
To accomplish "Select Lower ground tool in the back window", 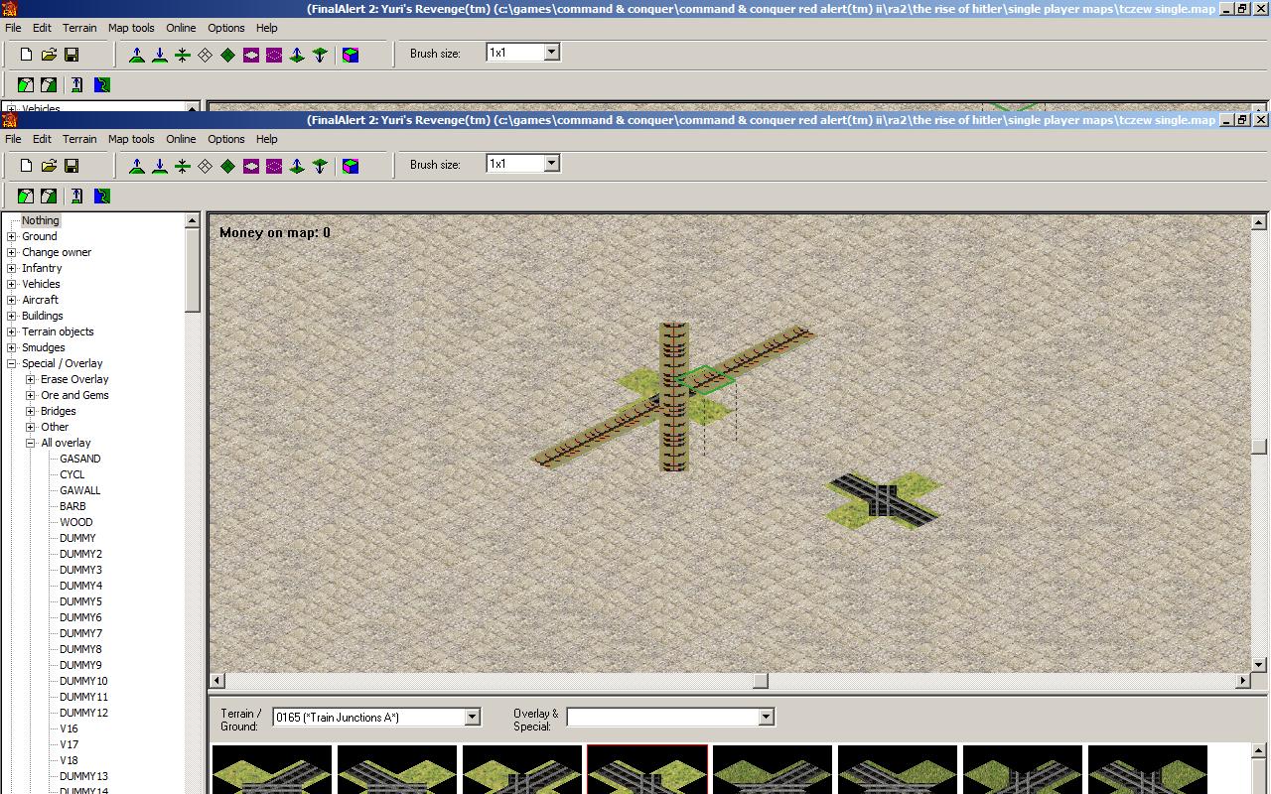I will [160, 55].
